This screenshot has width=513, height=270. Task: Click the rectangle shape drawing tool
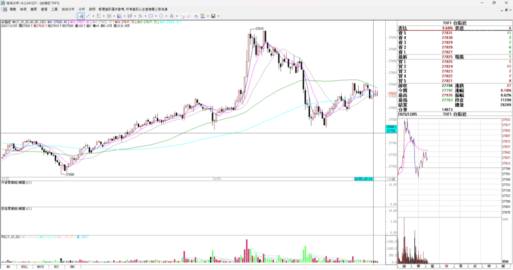tap(150, 16)
